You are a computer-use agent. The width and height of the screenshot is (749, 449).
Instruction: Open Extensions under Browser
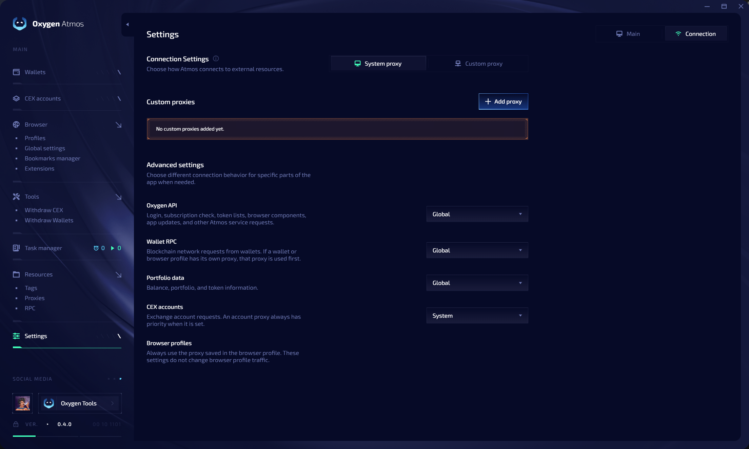click(39, 169)
